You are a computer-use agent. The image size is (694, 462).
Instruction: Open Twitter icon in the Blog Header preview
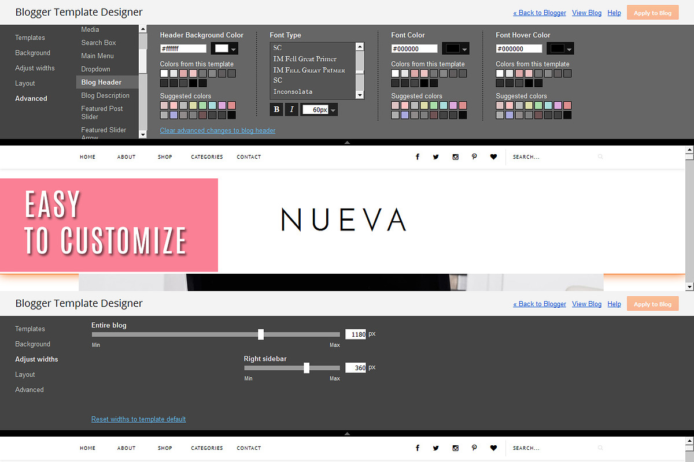(436, 157)
